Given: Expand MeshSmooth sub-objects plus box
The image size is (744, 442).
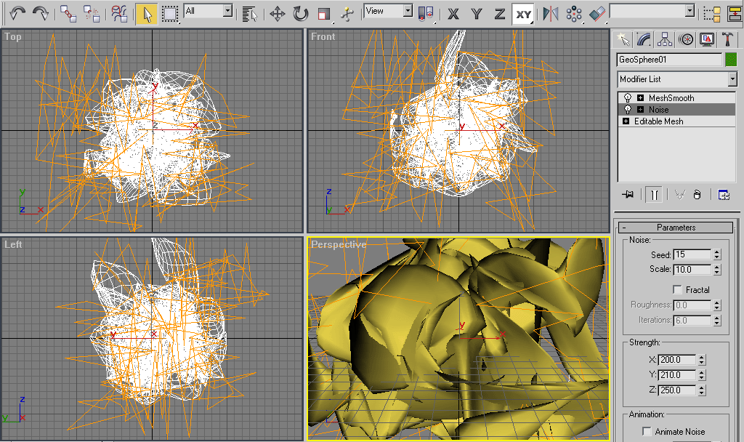Looking at the screenshot, I should 640,98.
